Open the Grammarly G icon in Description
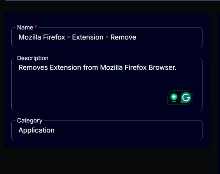The image size is (220, 174). 186,98
